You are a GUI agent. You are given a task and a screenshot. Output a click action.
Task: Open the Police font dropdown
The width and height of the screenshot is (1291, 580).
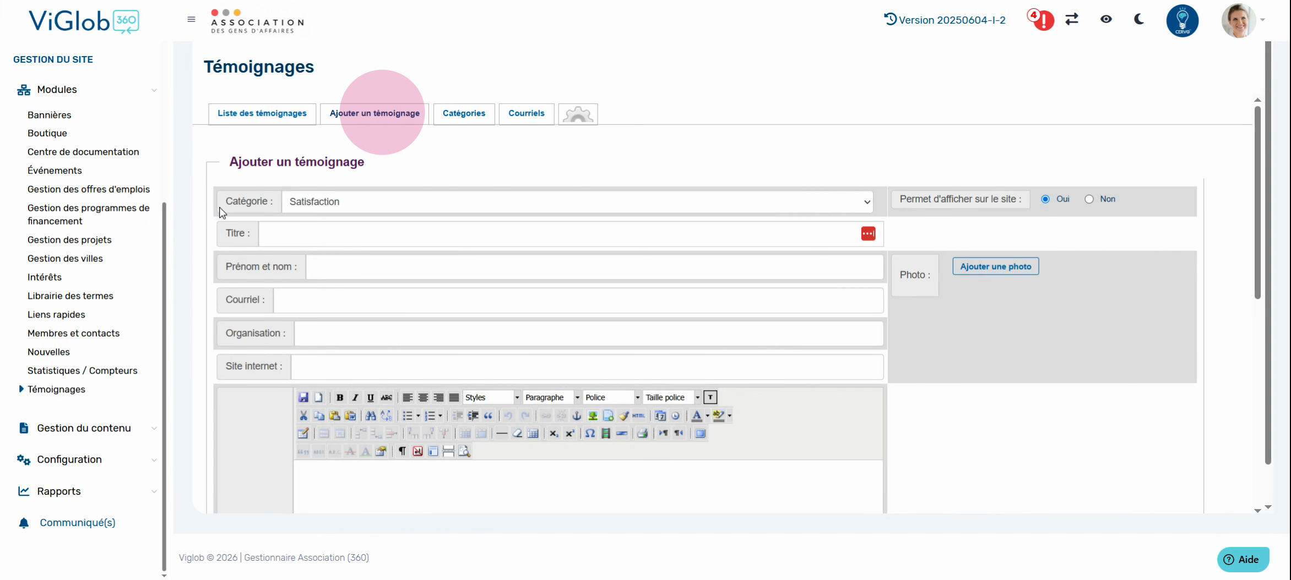pyautogui.click(x=612, y=397)
